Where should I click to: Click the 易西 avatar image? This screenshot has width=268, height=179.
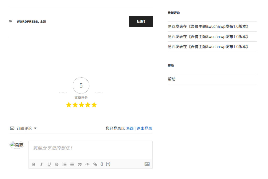(17, 145)
